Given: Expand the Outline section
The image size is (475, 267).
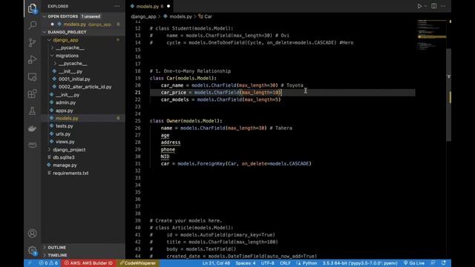Looking at the screenshot, I should (83, 247).
